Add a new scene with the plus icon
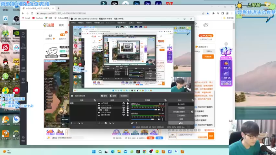This screenshot has width=276, height=155. click(x=71, y=123)
